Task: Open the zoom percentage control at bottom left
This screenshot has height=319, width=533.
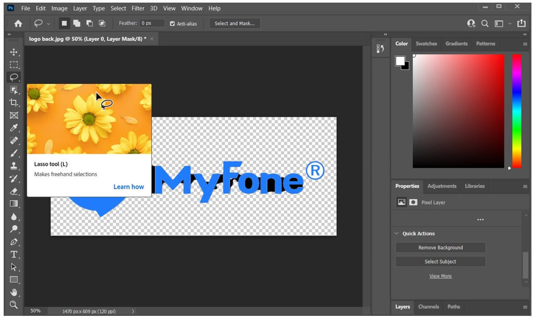Action: click(x=35, y=311)
